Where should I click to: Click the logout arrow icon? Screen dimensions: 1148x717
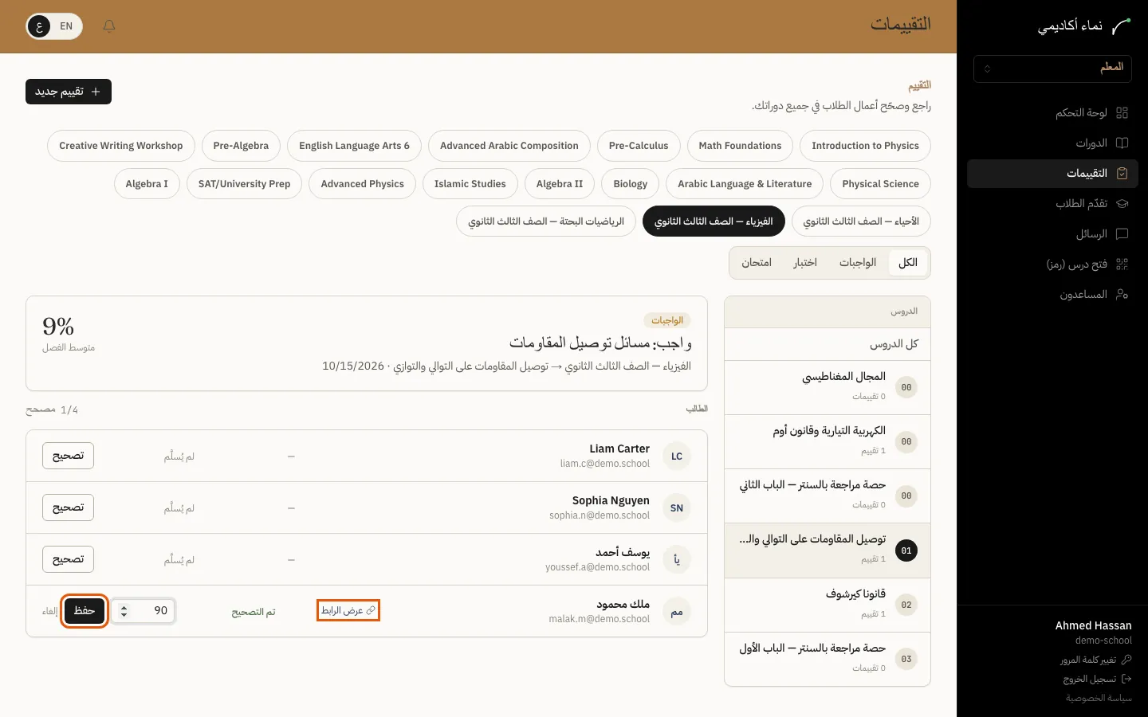tap(1126, 680)
